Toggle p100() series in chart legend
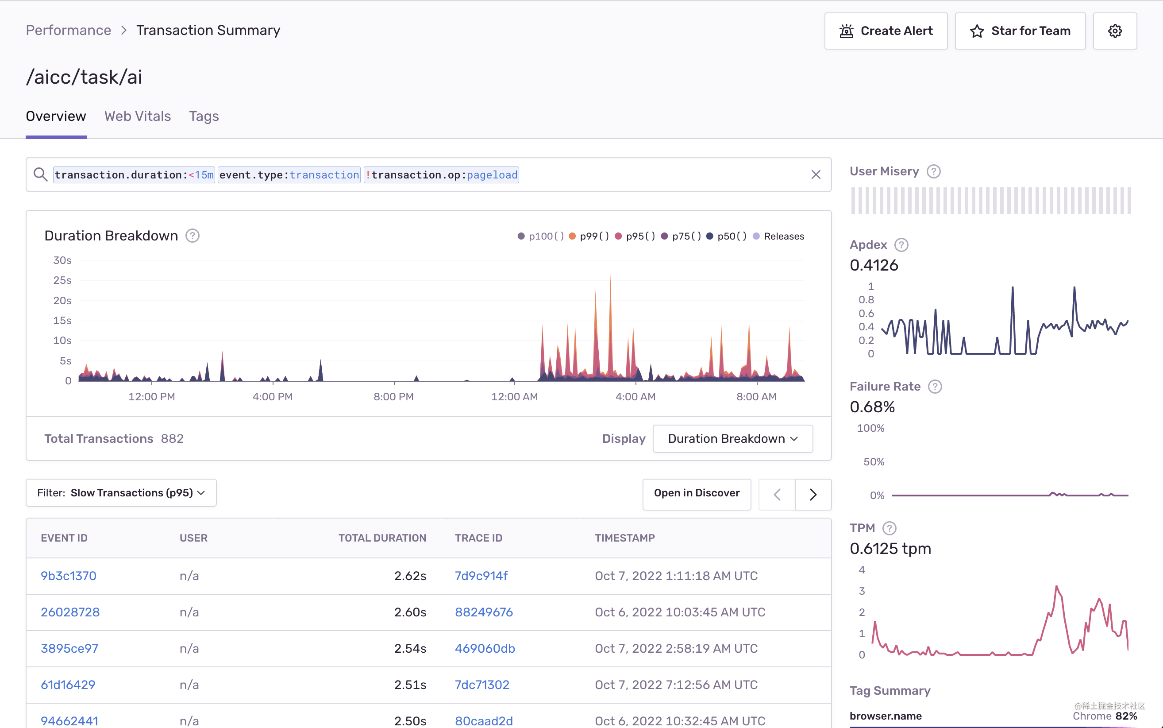The image size is (1163, 728). [540, 236]
